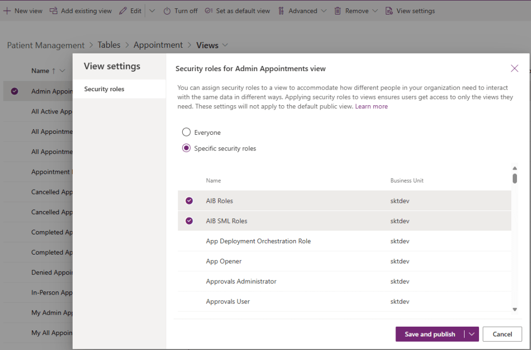This screenshot has width=531, height=350.
Task: Uncheck the AIB Roles checkbox
Action: tap(189, 201)
